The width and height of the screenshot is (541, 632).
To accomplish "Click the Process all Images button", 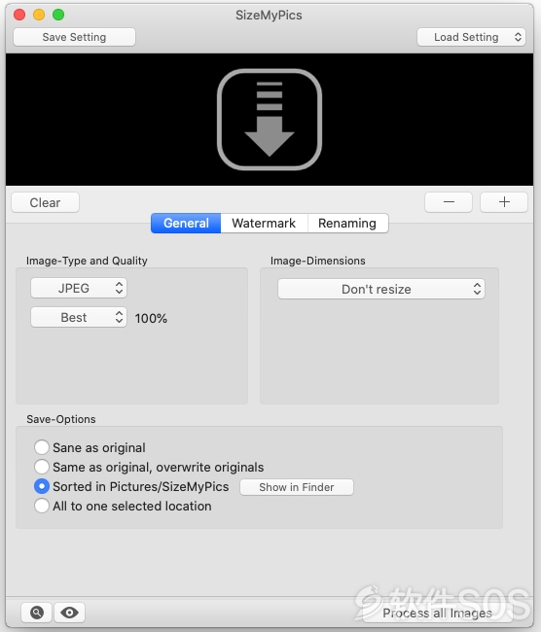I will click(437, 614).
